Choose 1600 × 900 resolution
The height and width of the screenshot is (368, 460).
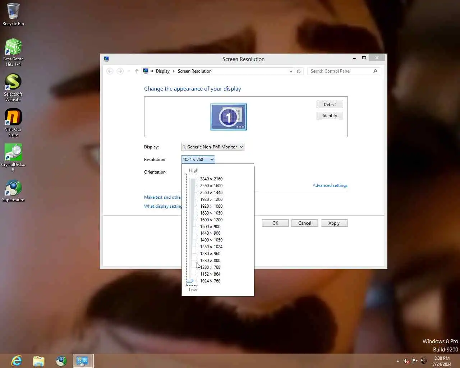[x=210, y=227]
